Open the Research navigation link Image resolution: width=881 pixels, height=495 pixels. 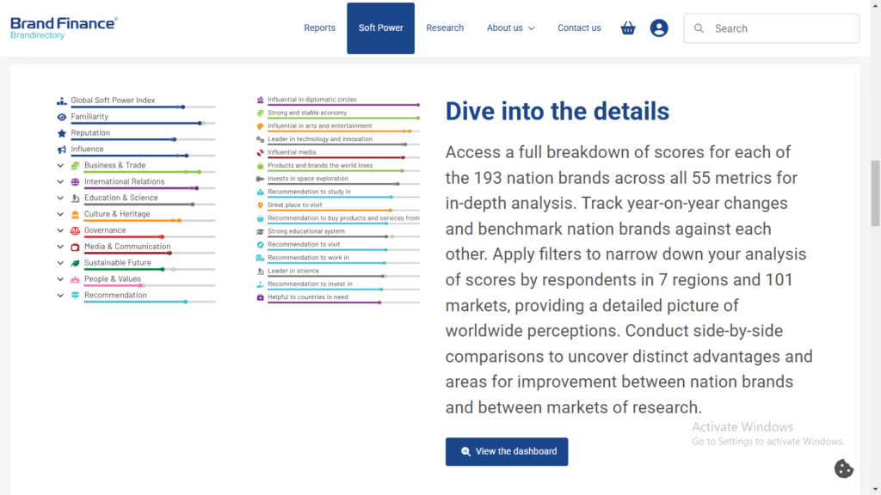(x=445, y=28)
